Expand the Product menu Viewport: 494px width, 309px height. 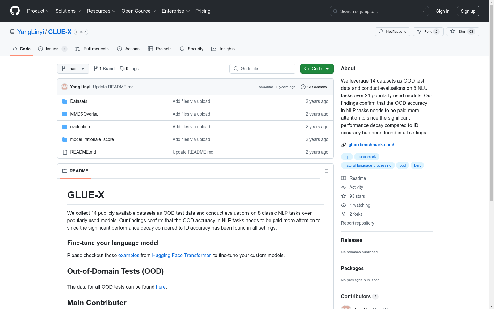(38, 11)
